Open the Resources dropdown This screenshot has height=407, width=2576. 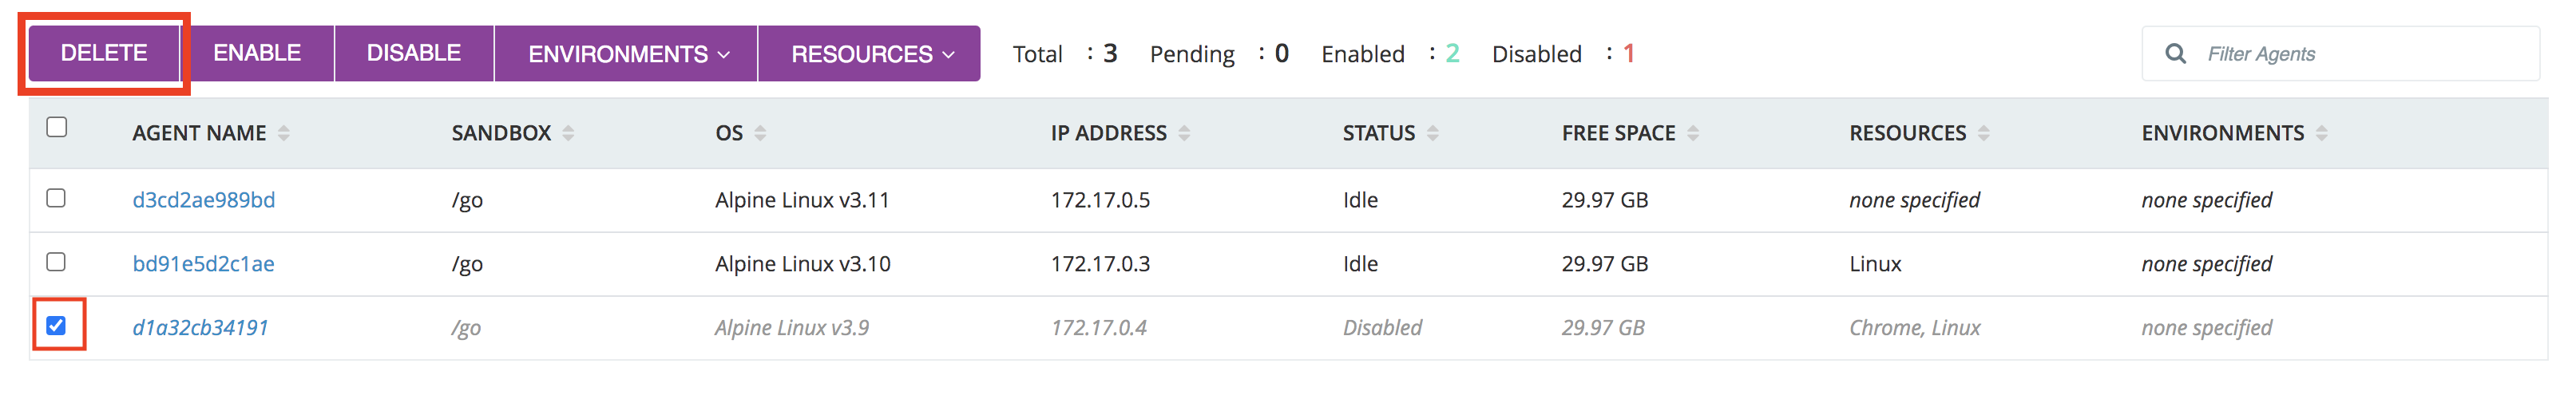tap(870, 54)
